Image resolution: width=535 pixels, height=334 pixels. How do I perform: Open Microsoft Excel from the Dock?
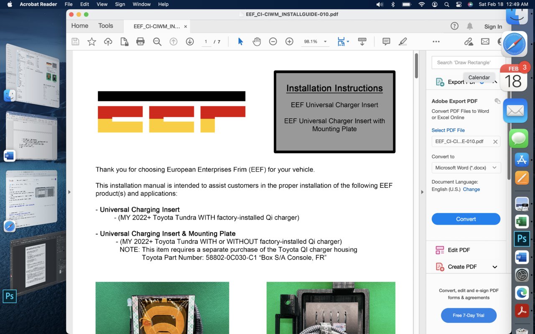(x=522, y=222)
